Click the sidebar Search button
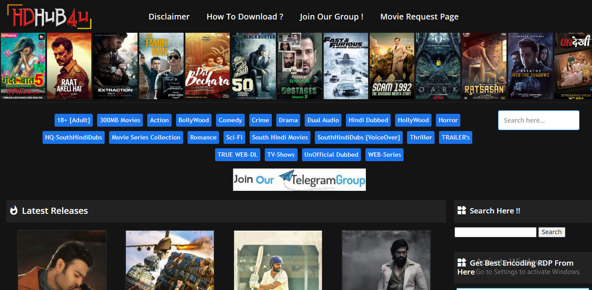Image resolution: width=592 pixels, height=290 pixels. click(552, 232)
